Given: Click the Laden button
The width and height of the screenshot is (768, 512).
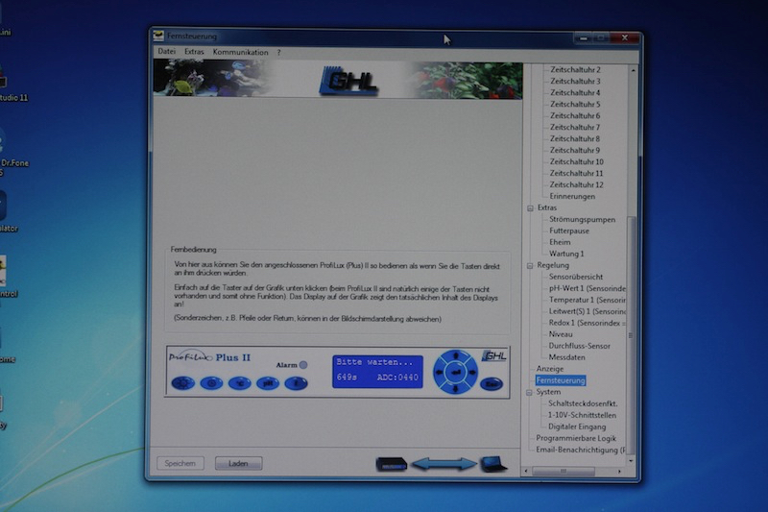Looking at the screenshot, I should point(238,463).
